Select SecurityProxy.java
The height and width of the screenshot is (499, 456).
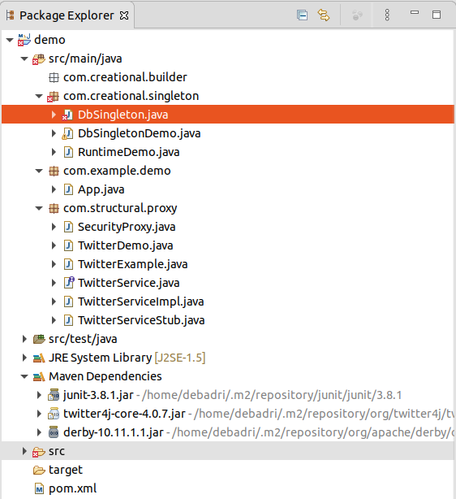(x=127, y=227)
